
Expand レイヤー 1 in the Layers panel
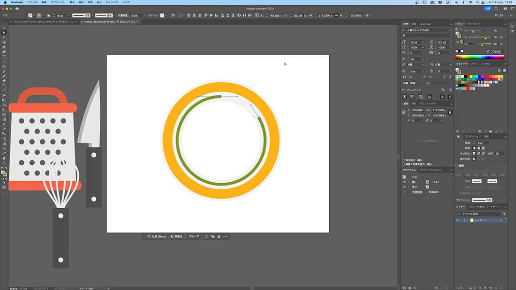(x=466, y=220)
